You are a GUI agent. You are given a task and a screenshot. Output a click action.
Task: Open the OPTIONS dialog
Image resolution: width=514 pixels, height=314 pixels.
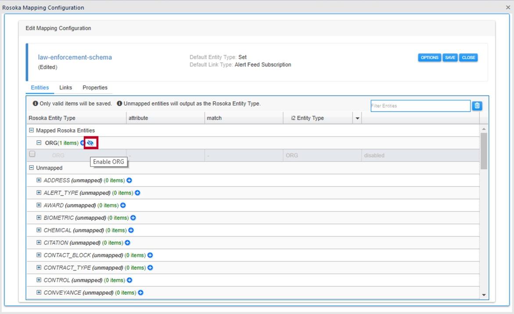coord(429,57)
